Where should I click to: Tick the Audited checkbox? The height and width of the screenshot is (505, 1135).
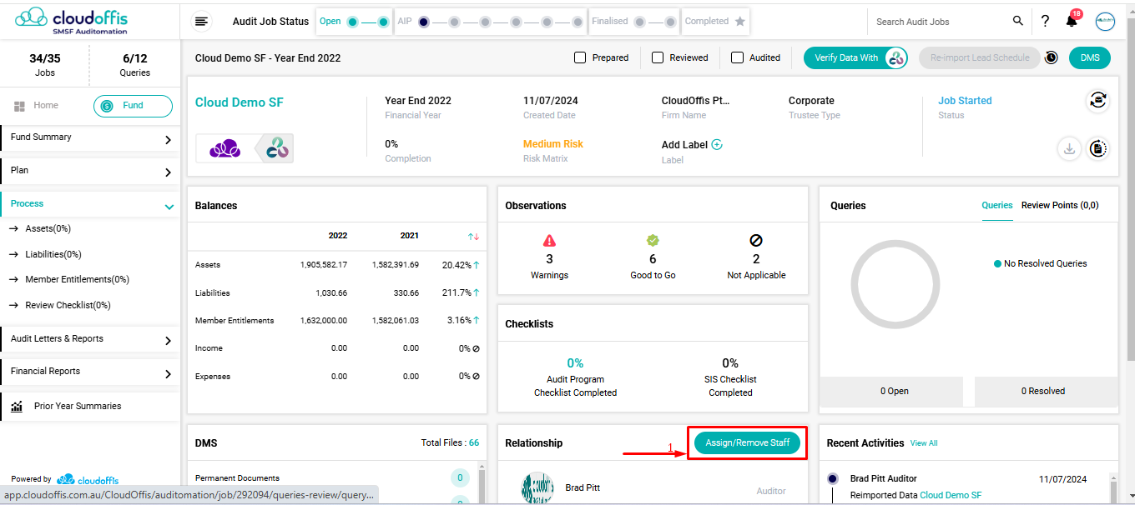(x=737, y=57)
